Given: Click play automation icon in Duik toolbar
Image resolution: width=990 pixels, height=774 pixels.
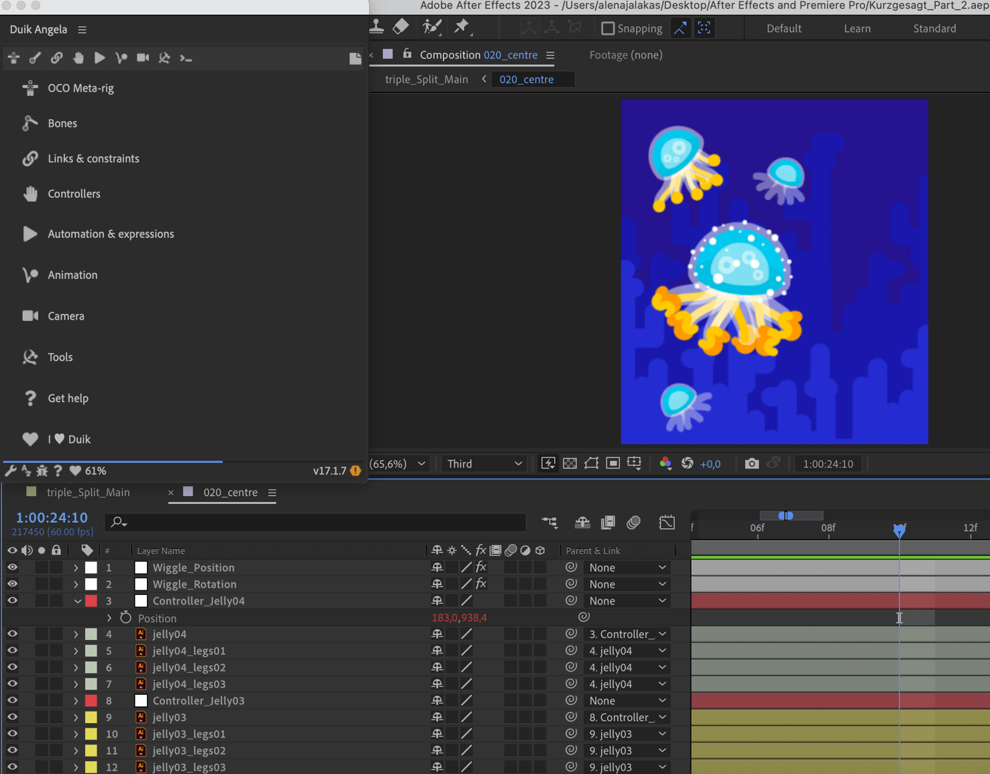Looking at the screenshot, I should tap(100, 58).
